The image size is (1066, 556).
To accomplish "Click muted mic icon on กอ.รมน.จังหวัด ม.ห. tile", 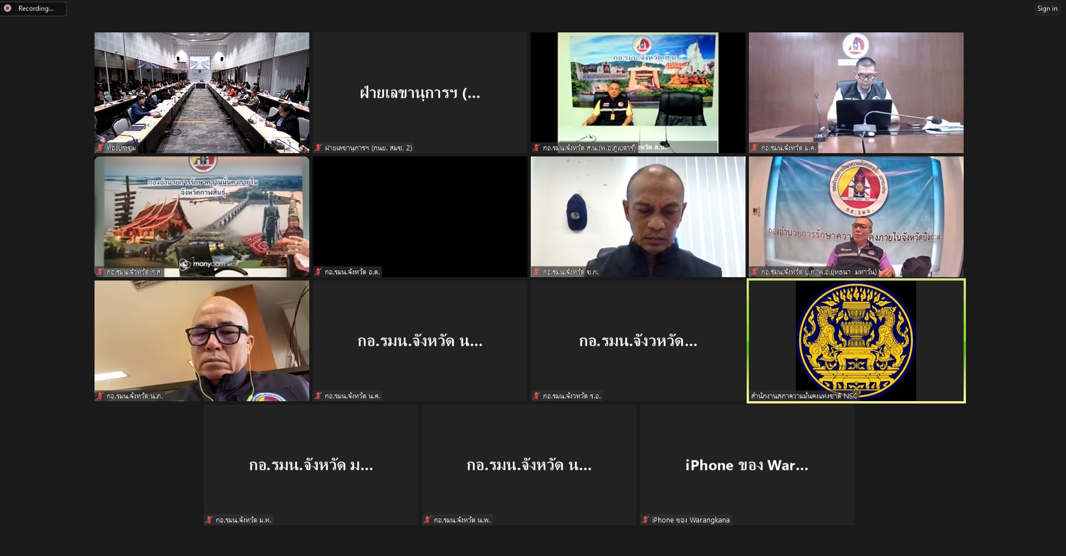I will [x=209, y=520].
